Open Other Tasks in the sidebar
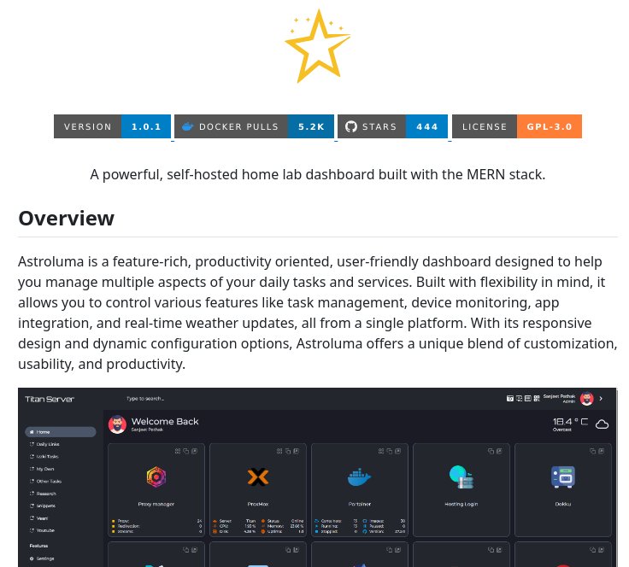This screenshot has width=629, height=567. [x=46, y=482]
